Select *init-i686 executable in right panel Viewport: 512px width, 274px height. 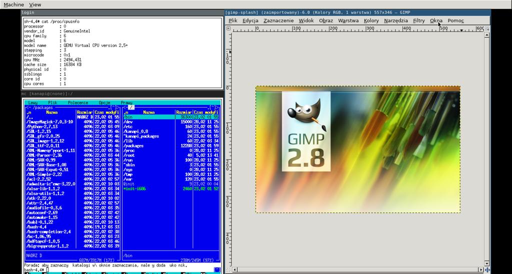point(171,189)
